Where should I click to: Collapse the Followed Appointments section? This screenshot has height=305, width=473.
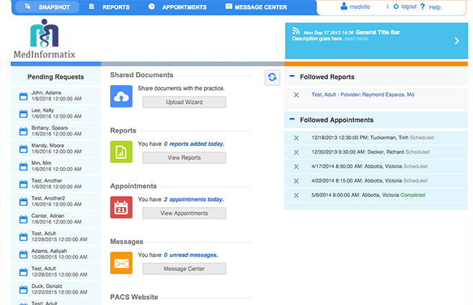(292, 120)
